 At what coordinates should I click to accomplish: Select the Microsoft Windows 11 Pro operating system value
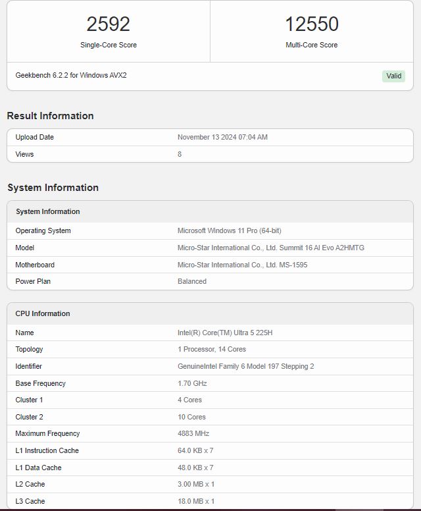[x=229, y=230]
